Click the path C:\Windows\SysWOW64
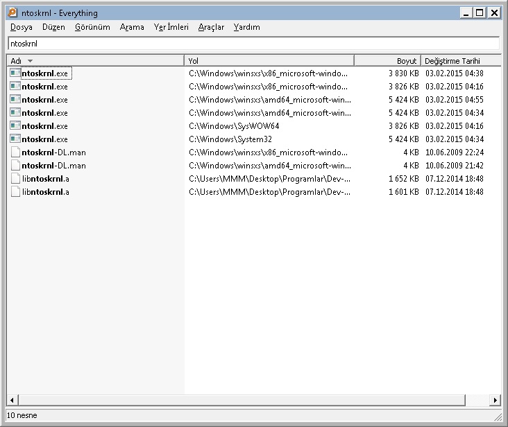Image resolution: width=508 pixels, height=427 pixels. click(234, 126)
